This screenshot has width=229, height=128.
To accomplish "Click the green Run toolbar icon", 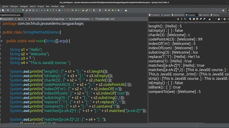I will pyautogui.click(x=48, y=10).
